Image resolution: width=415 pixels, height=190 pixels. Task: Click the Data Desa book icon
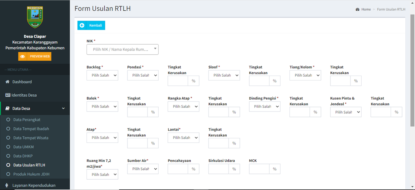click(7, 108)
